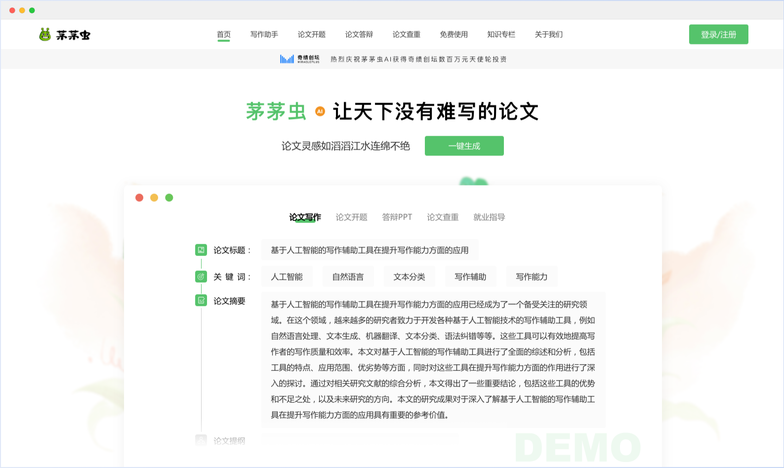Select the 论文写作 tab
This screenshot has height=468, width=784.
pos(305,217)
